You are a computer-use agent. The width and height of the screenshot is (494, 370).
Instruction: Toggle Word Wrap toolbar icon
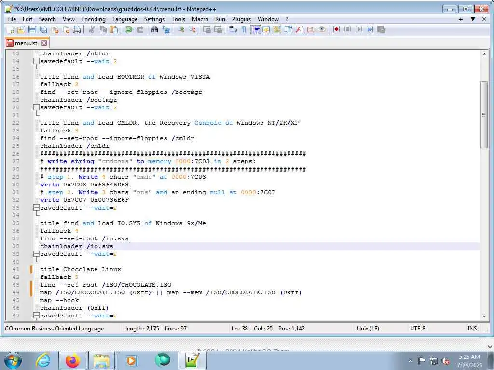[x=233, y=29]
